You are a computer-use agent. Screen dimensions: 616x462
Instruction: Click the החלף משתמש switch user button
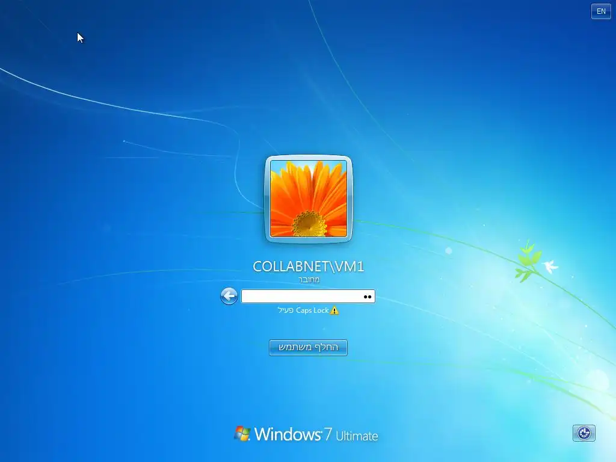click(308, 347)
